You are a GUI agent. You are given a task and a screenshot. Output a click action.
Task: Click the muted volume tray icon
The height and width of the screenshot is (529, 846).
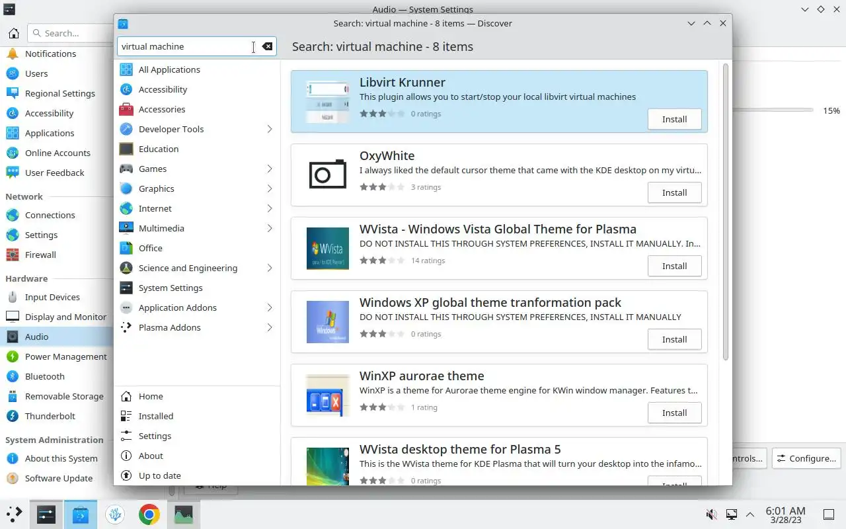point(712,514)
